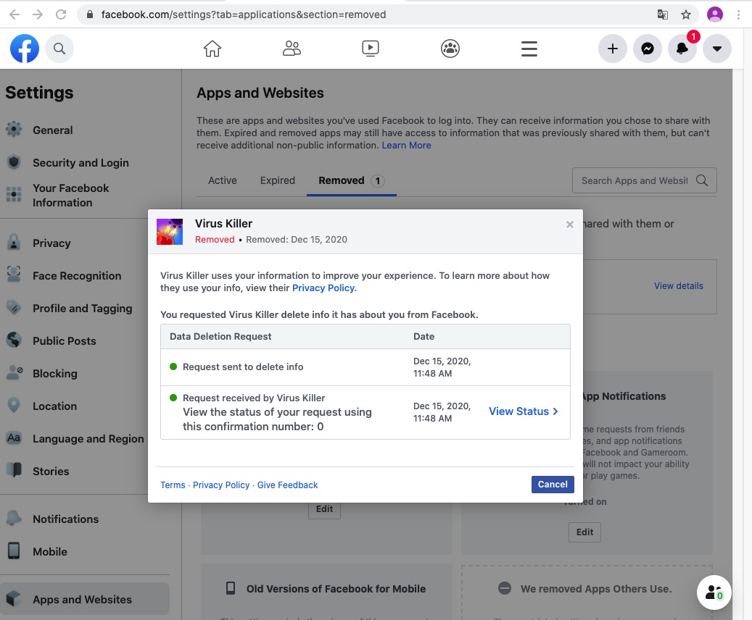This screenshot has width=752, height=620.
Task: Bookmark this page with the star icon
Action: click(x=686, y=14)
